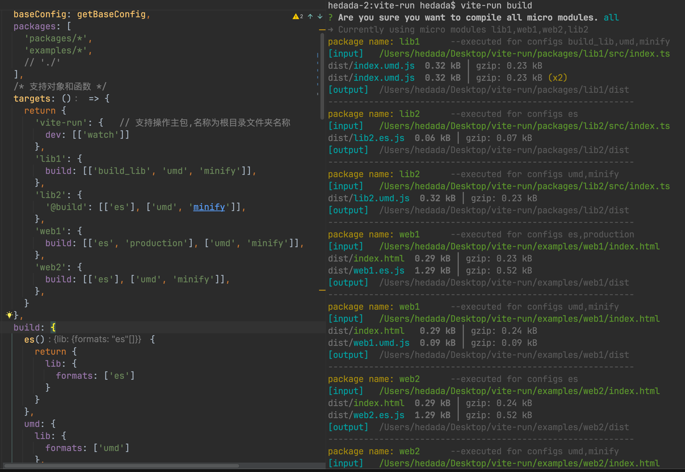685x472 pixels.
Task: Go to previous highlighted problem arrow
Action: coord(310,16)
